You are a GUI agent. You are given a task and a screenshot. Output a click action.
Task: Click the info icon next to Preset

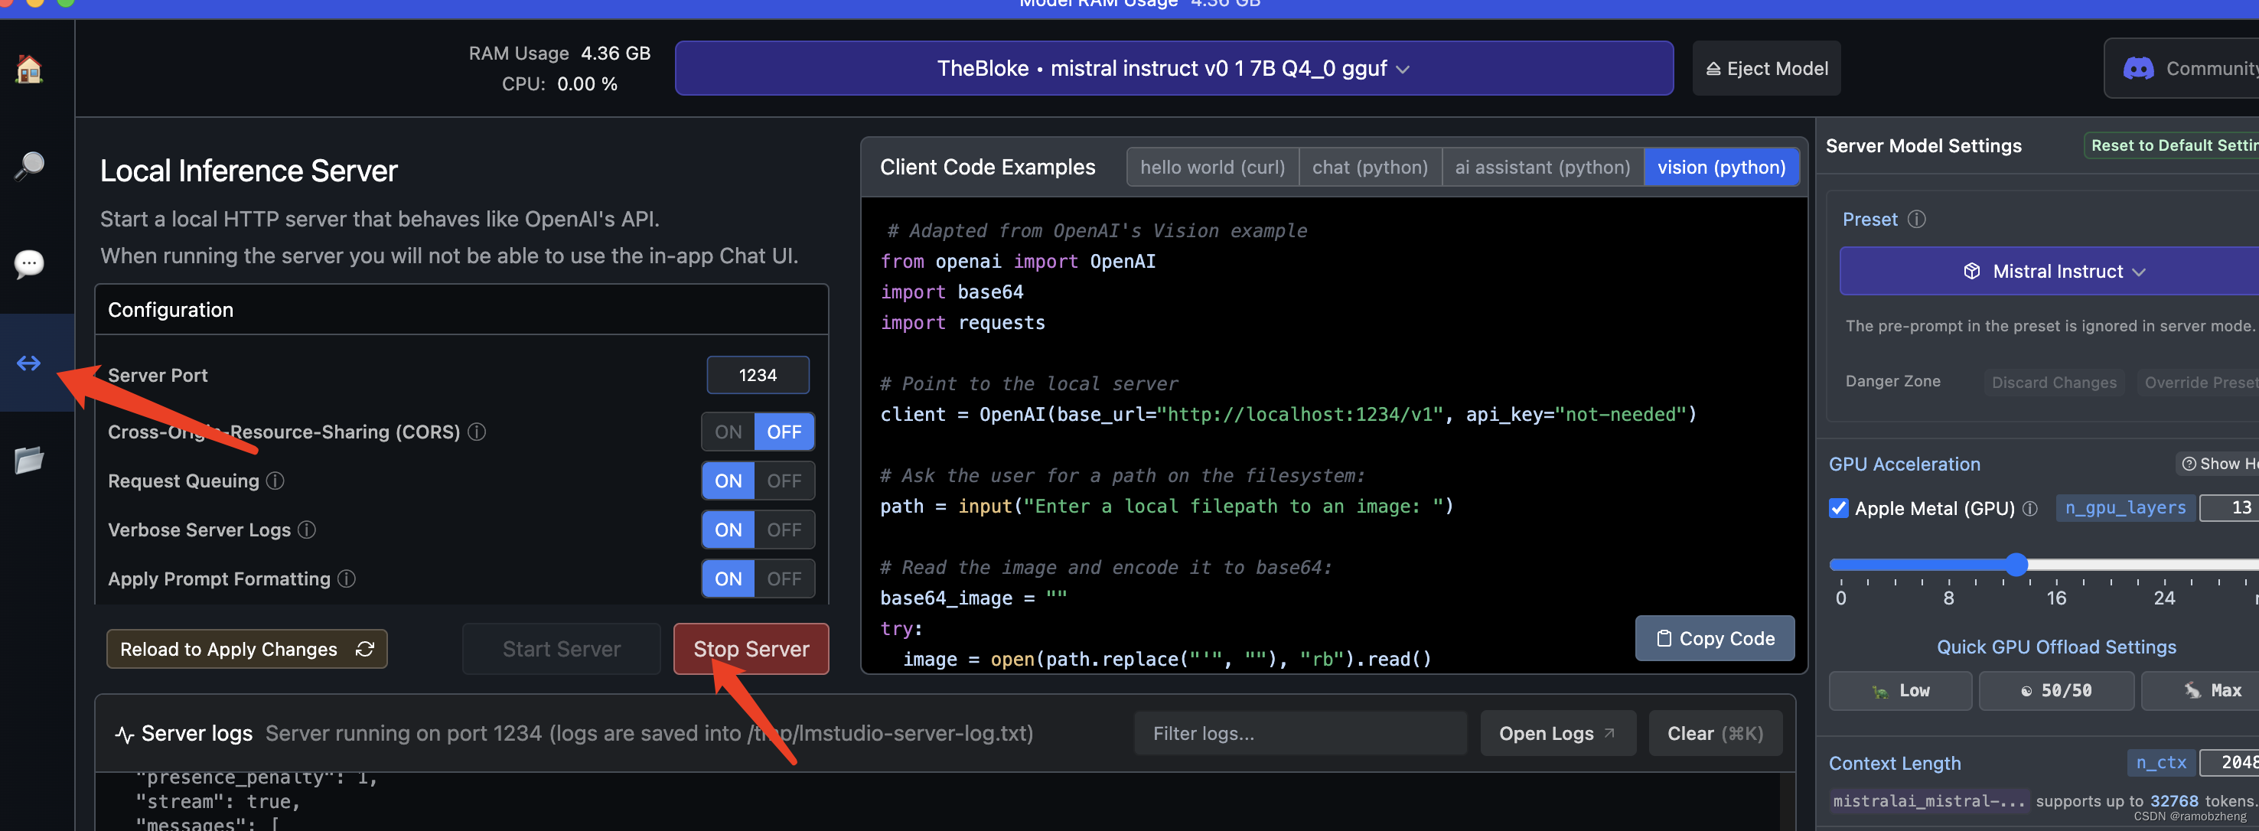1916,219
